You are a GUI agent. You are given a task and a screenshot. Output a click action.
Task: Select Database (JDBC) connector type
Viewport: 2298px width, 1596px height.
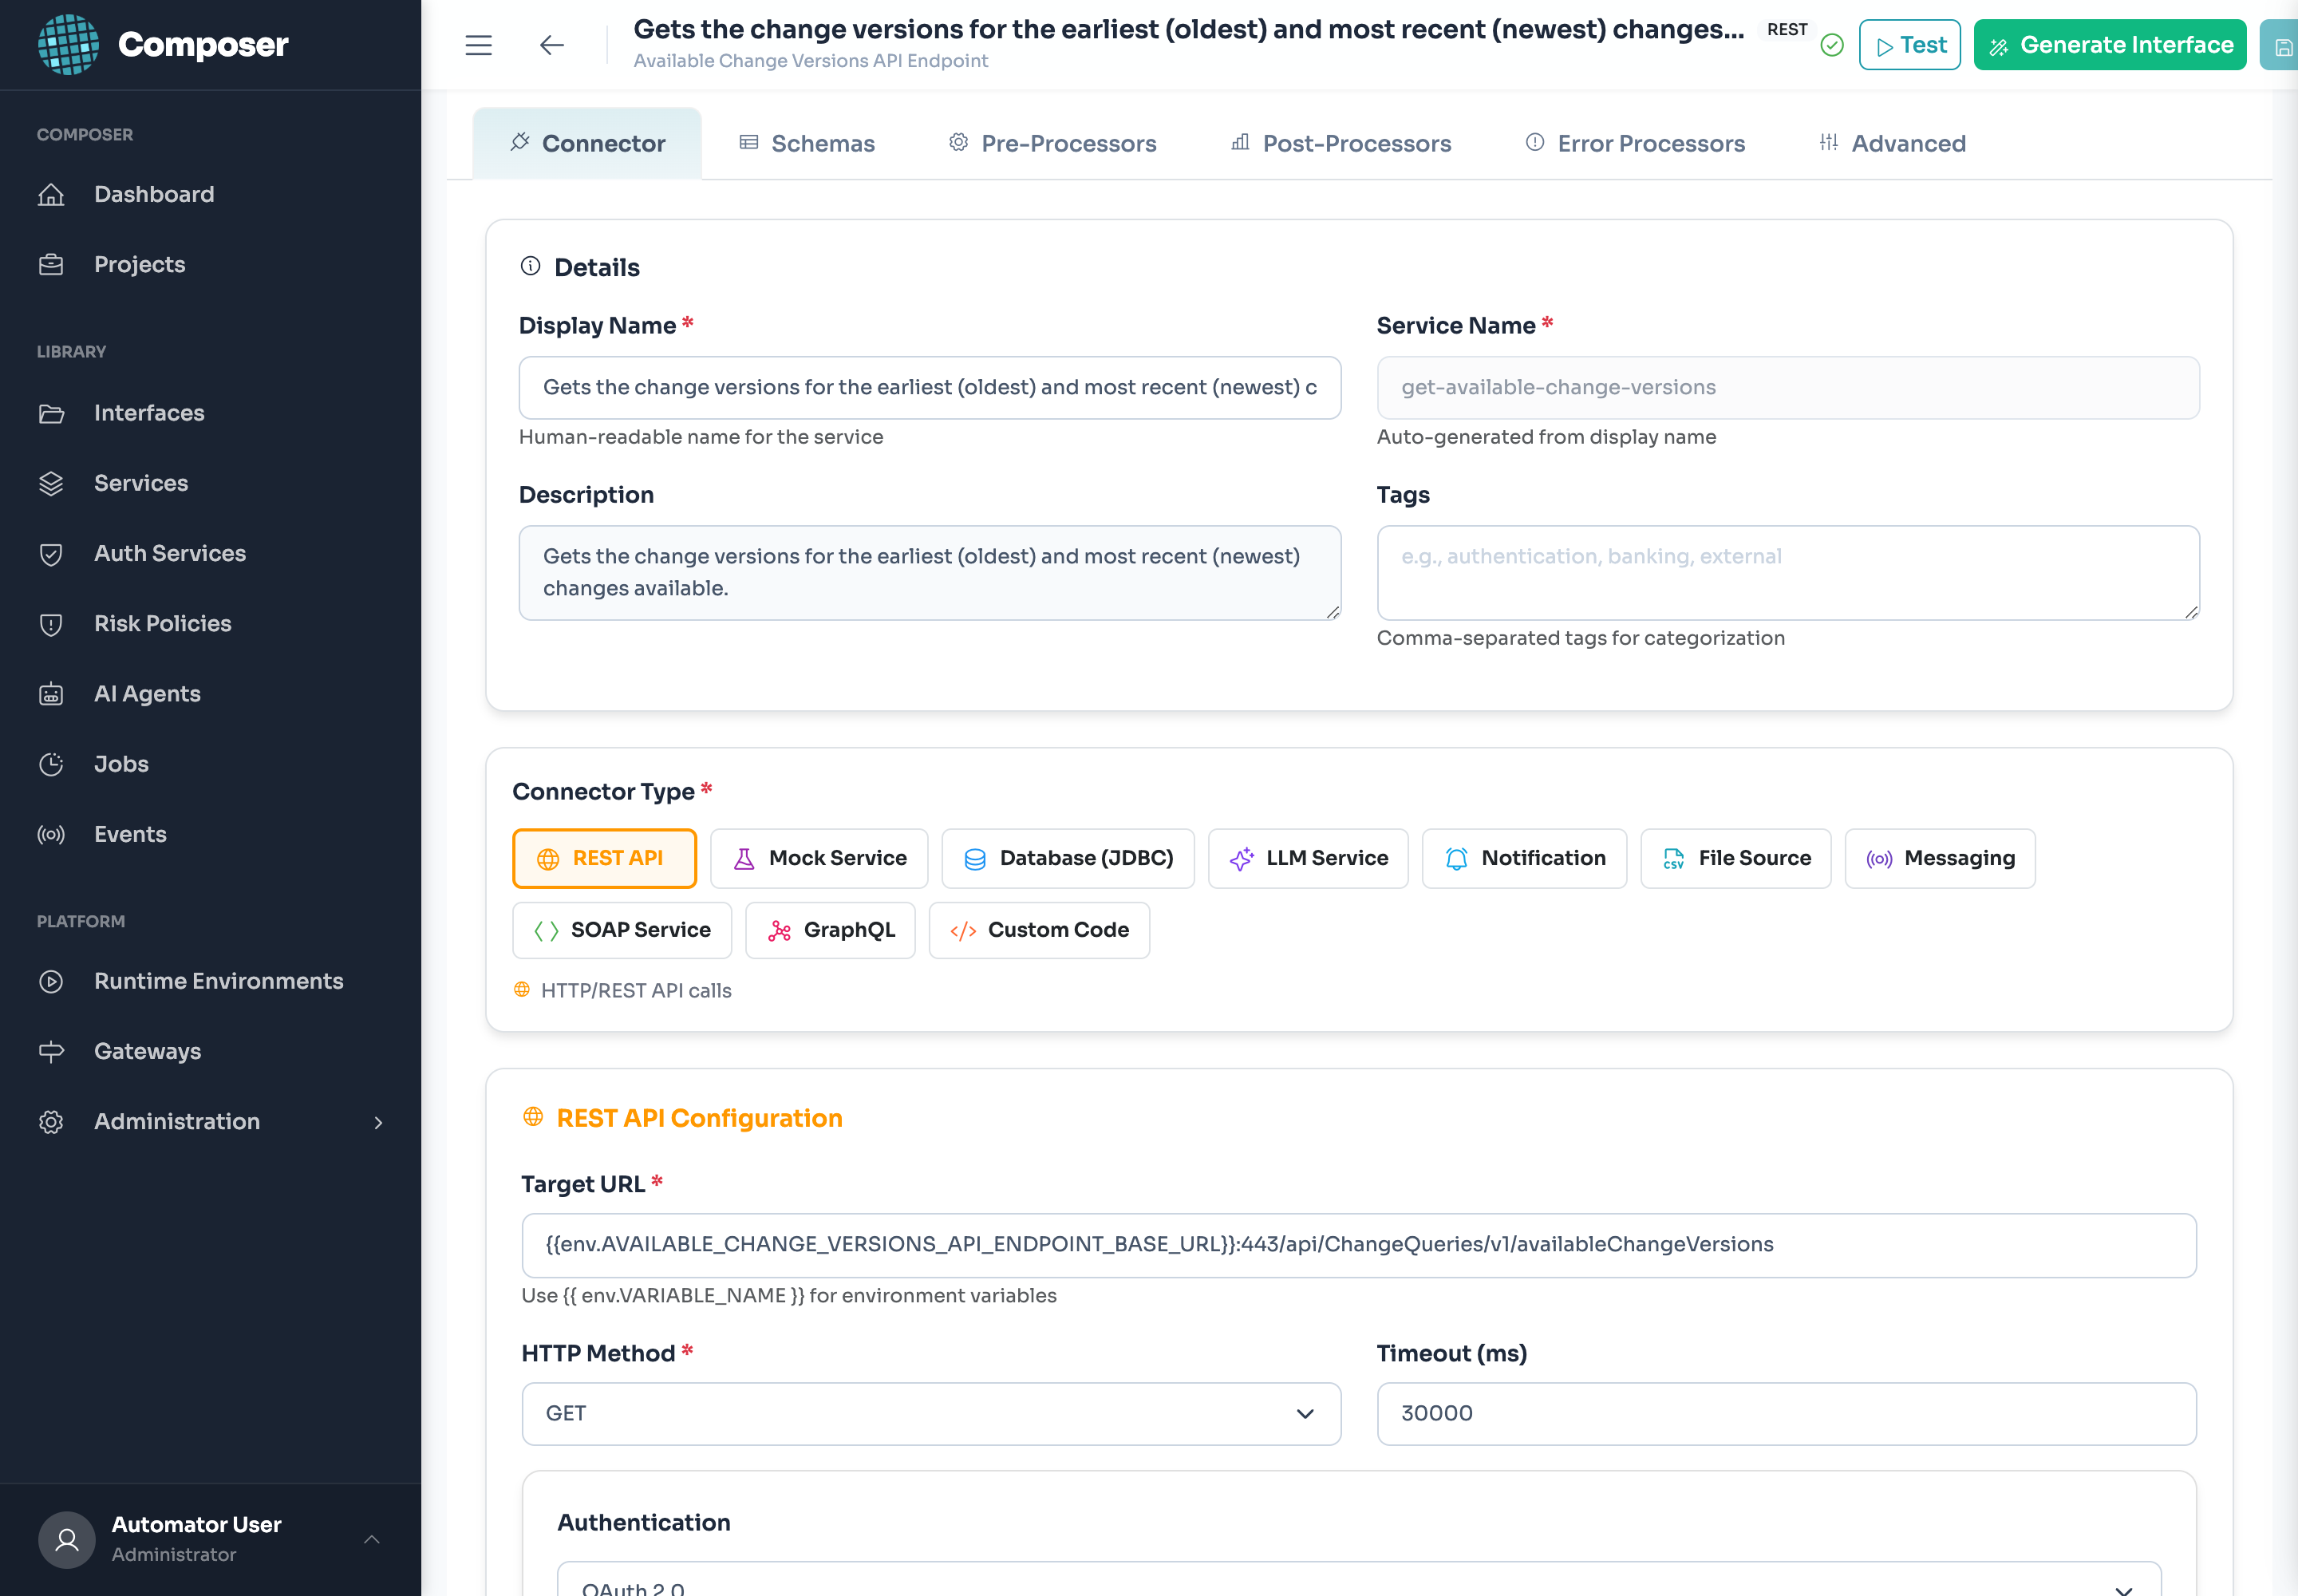[1068, 858]
